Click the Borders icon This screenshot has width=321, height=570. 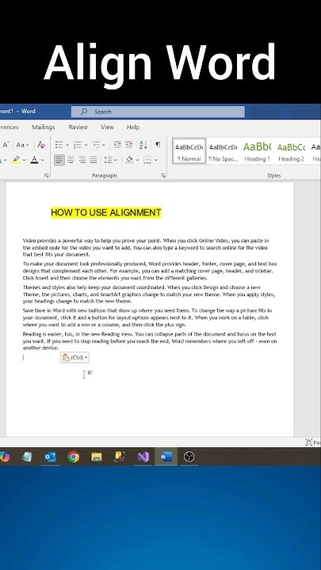(x=147, y=160)
